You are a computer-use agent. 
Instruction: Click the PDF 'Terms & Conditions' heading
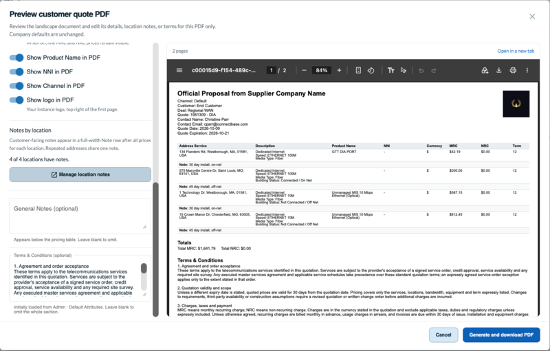[x=200, y=260]
